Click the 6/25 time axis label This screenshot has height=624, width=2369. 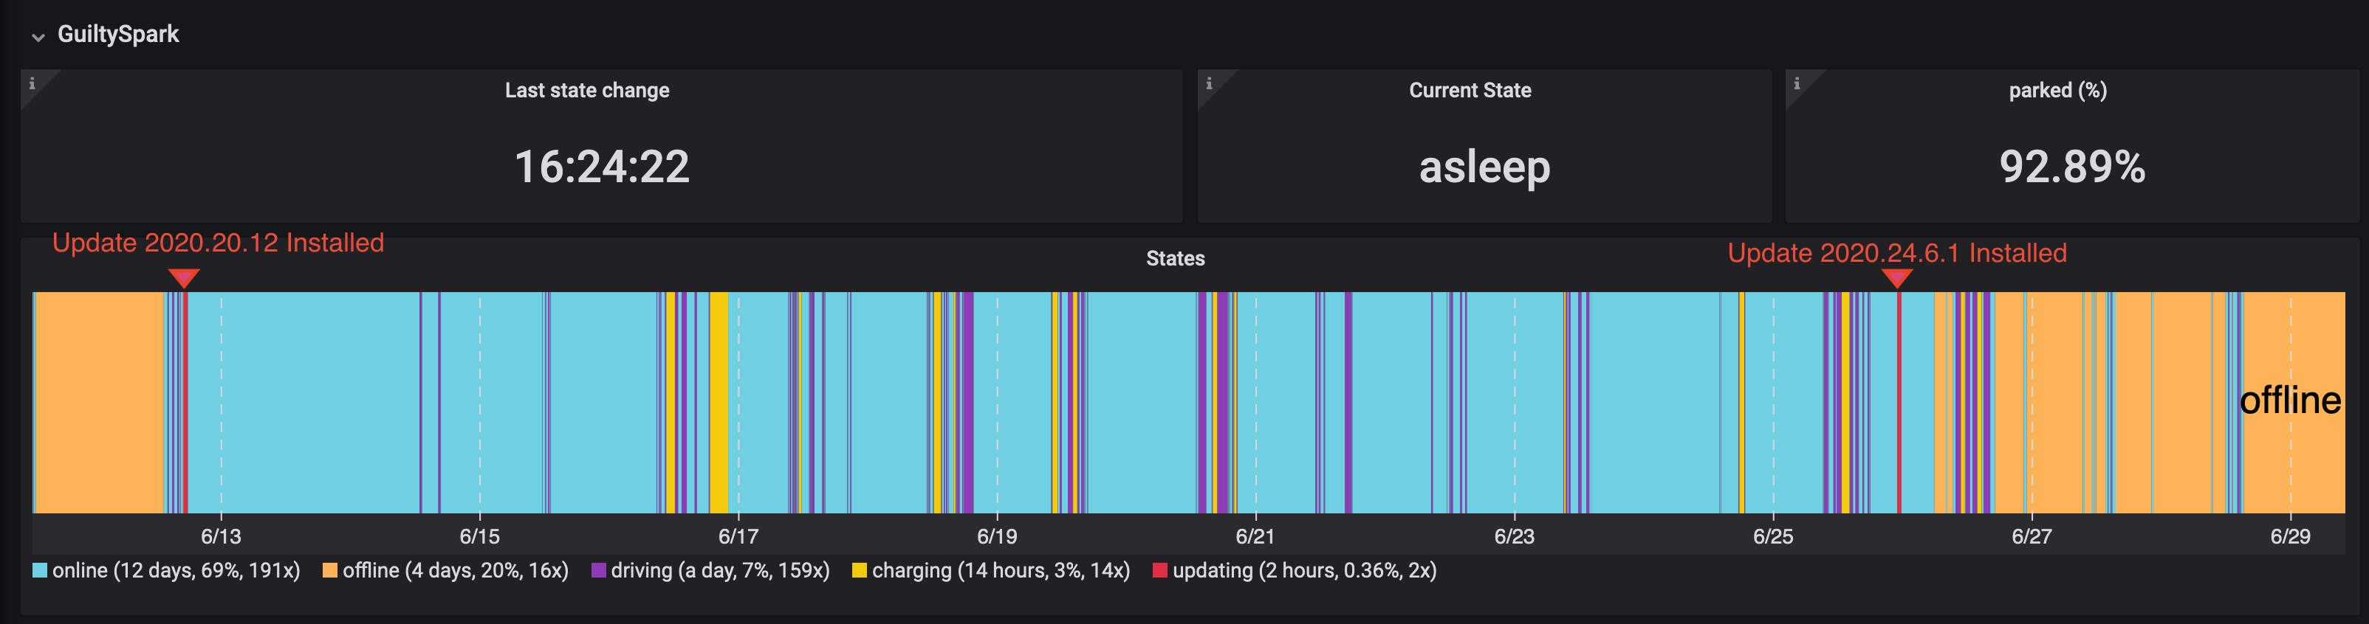point(1773,535)
